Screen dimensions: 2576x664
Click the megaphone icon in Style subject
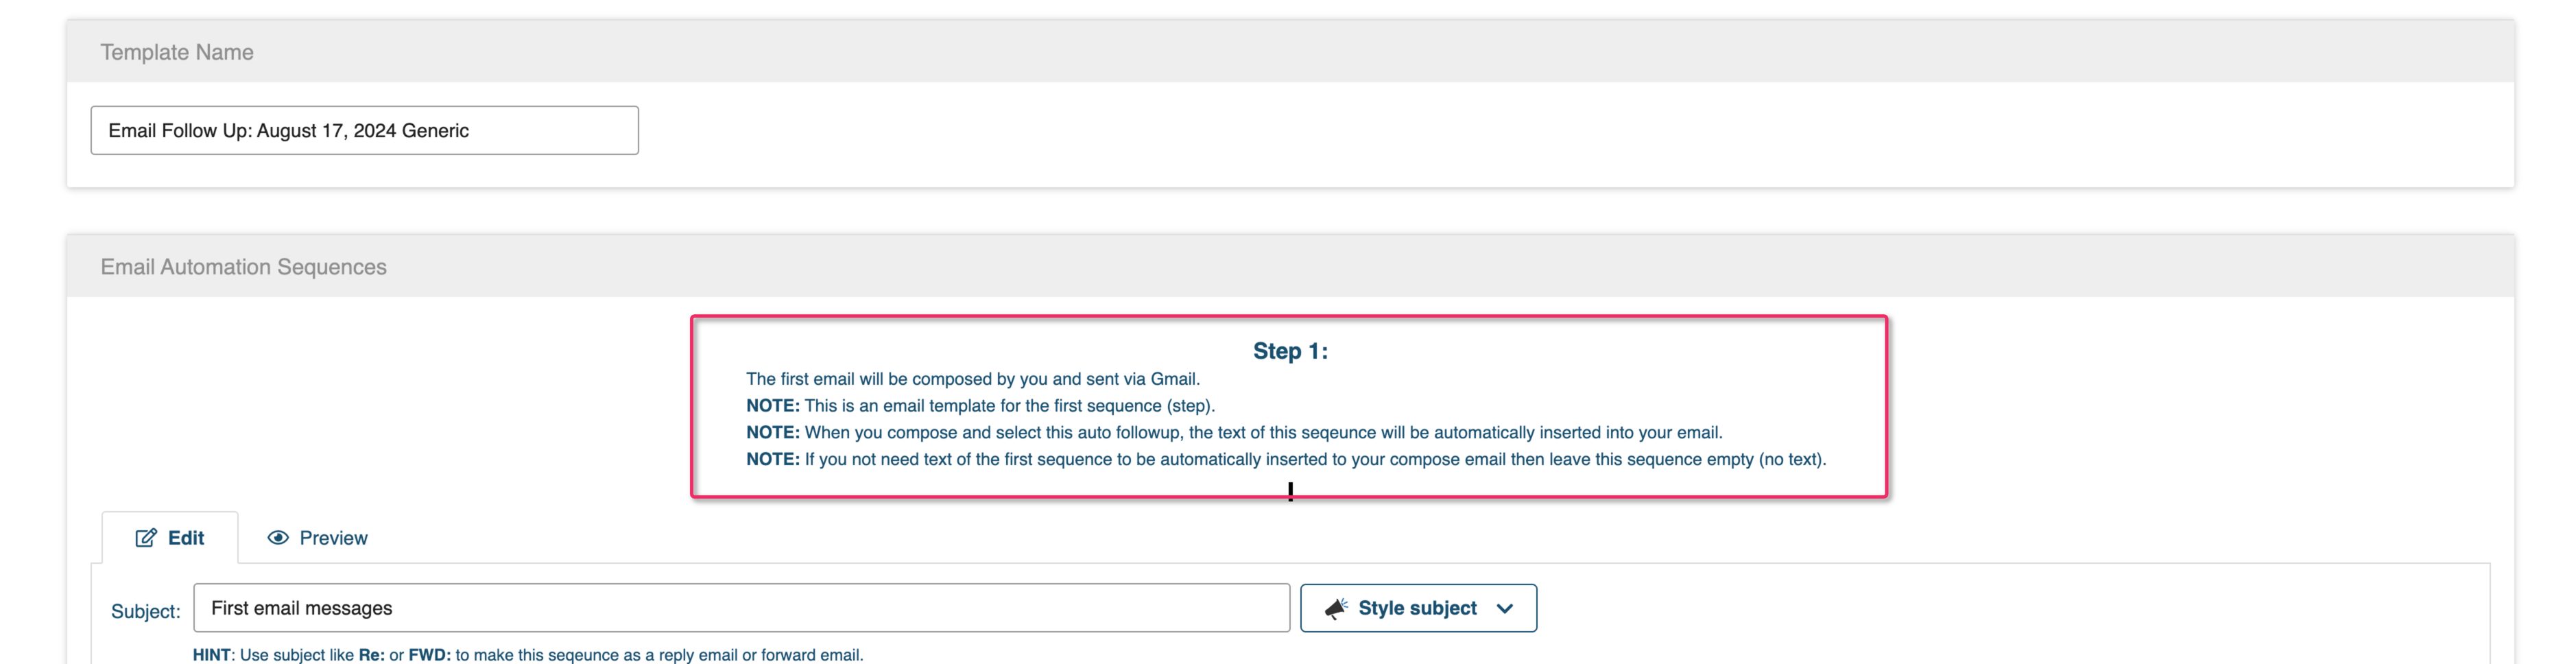point(1336,608)
